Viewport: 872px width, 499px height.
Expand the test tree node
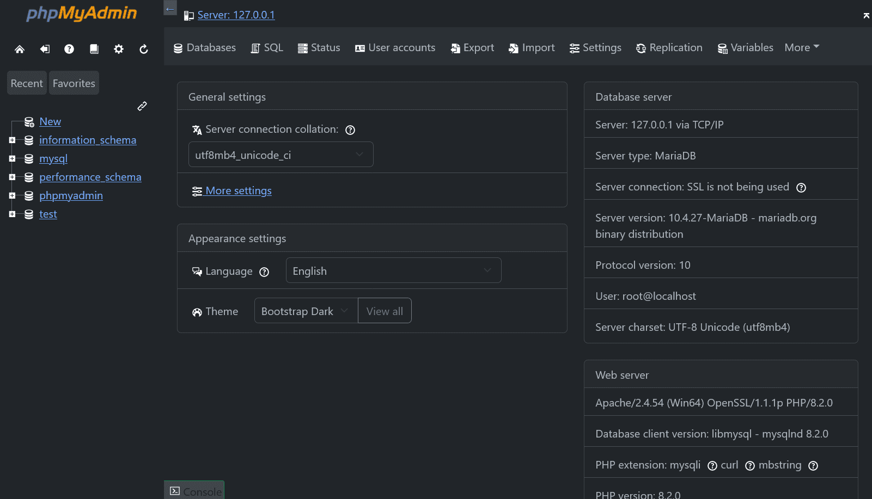click(x=12, y=214)
